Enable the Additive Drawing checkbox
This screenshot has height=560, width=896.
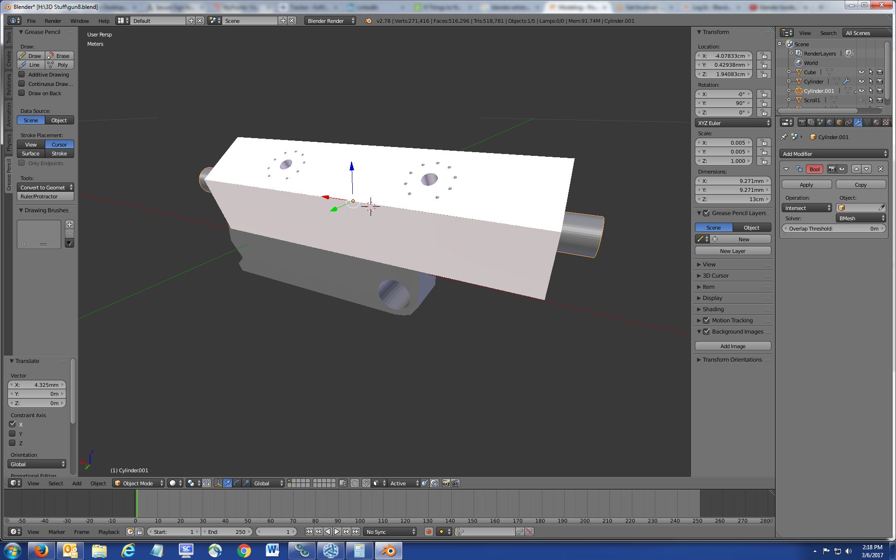(x=21, y=74)
